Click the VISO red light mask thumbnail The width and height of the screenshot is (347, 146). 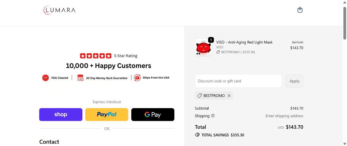coord(203,47)
